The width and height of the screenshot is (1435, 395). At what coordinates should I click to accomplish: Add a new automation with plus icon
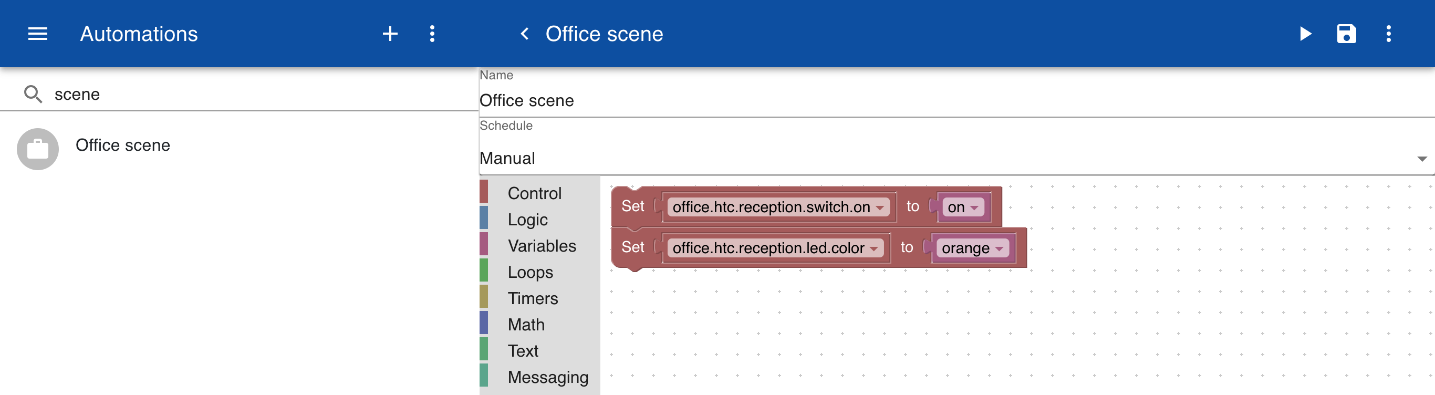390,34
